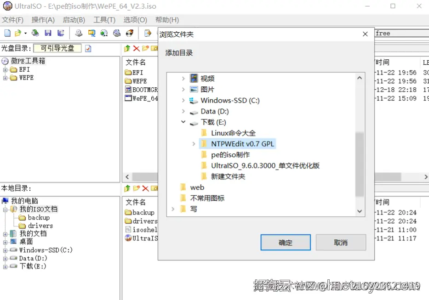Click the open ISO file folder icon
The image size is (429, 300).
click(x=17, y=33)
